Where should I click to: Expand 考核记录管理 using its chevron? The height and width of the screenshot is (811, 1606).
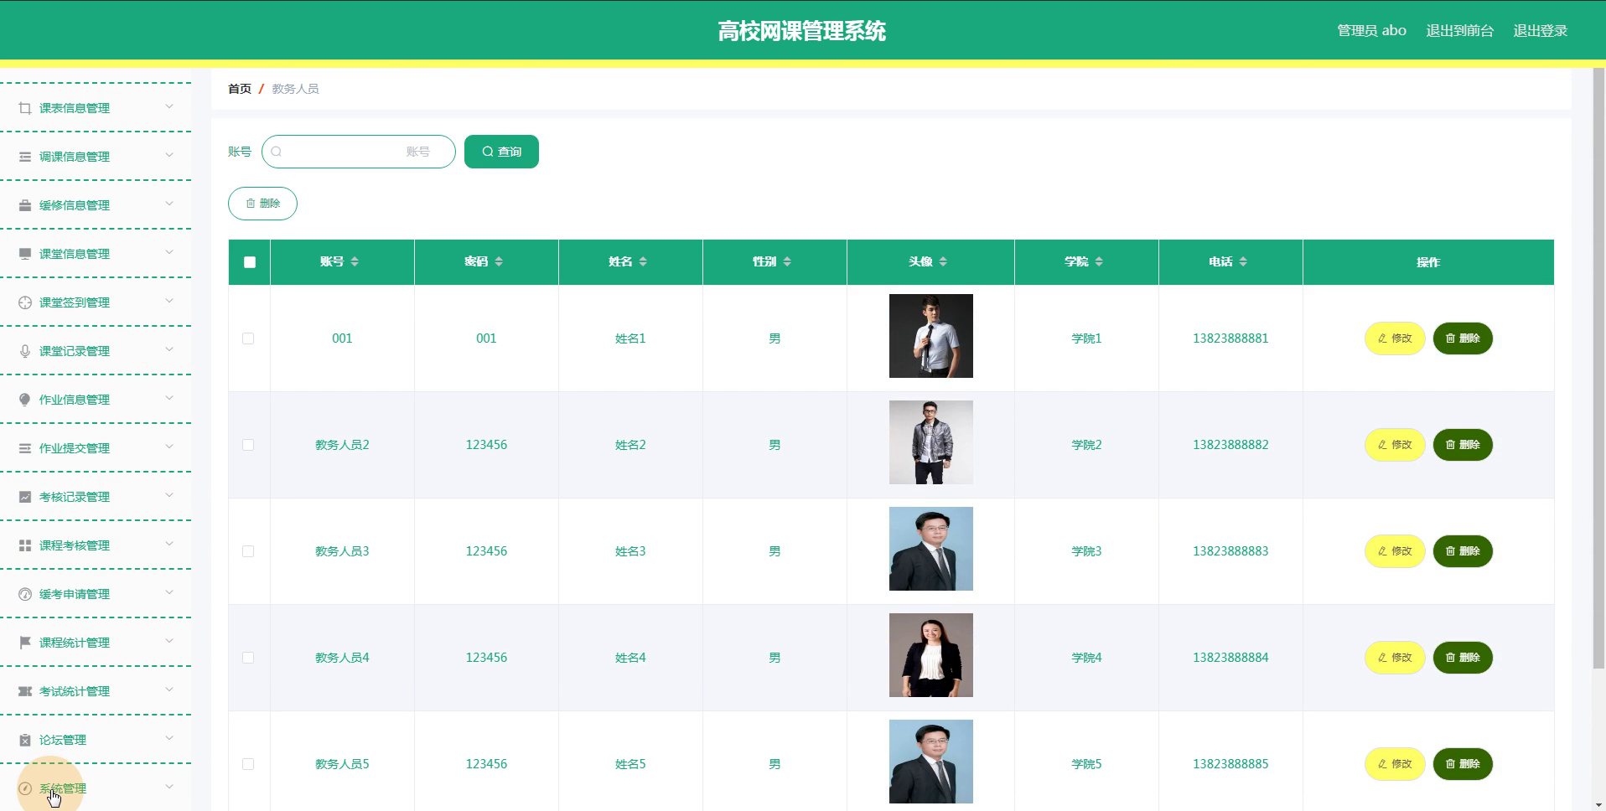coord(169,495)
